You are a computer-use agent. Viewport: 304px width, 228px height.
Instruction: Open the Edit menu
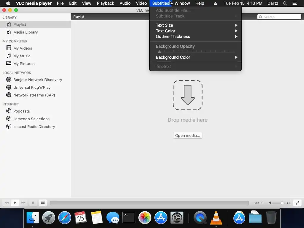pos(73,3)
